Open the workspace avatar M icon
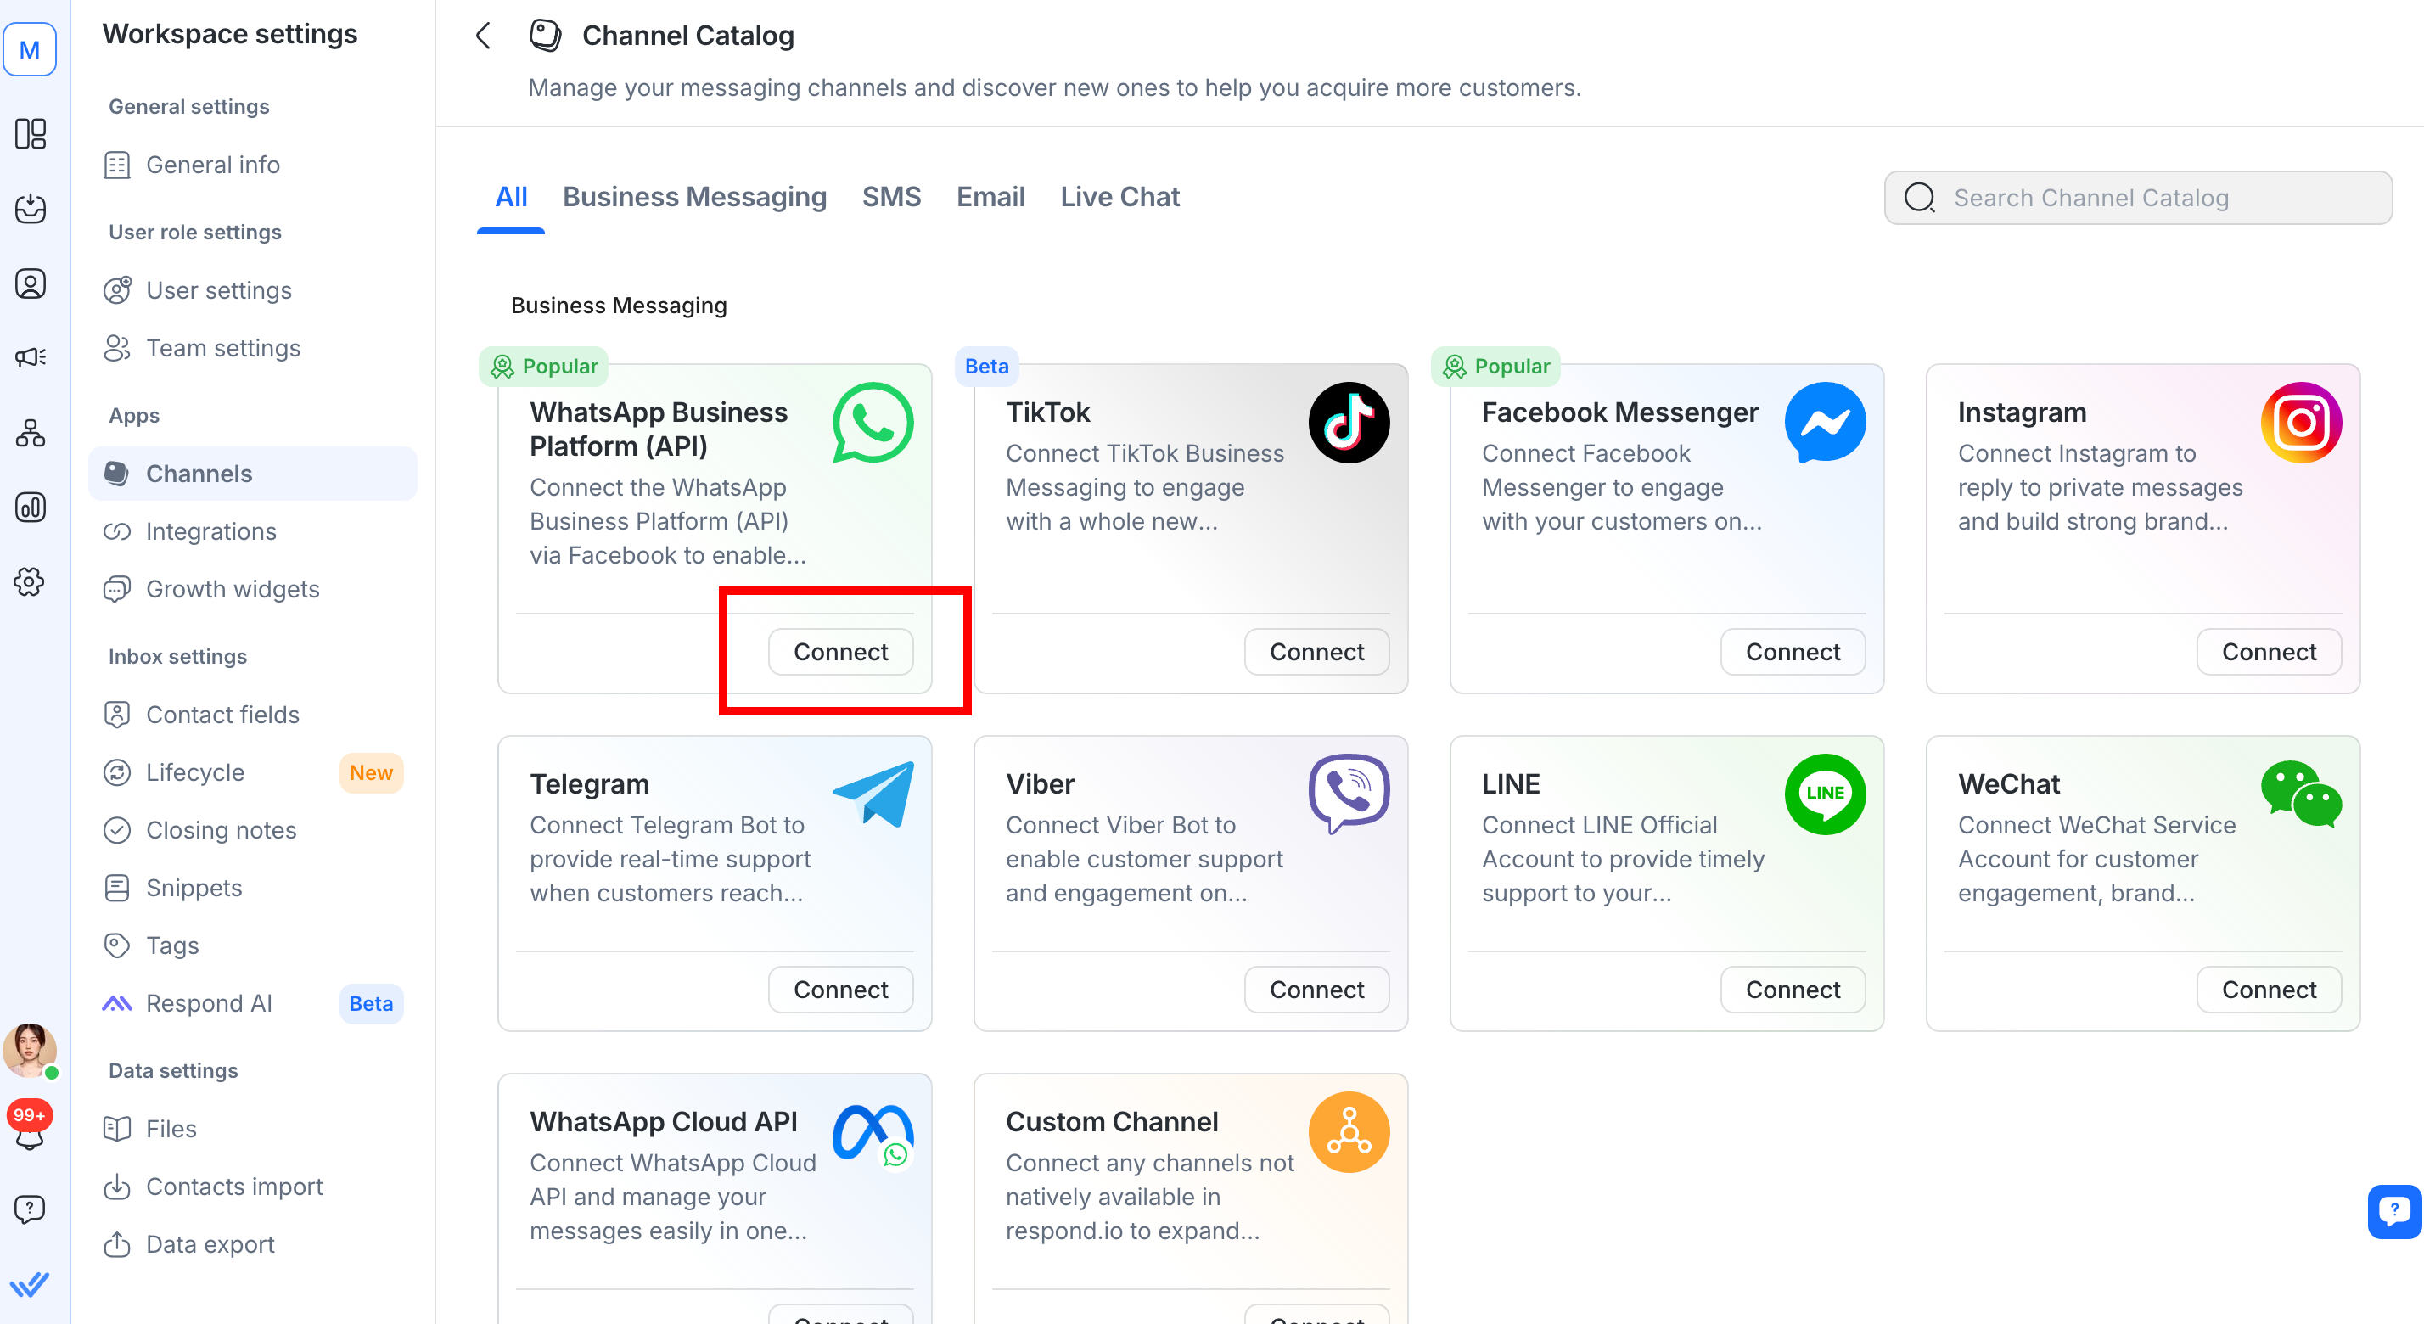Screen dimensions: 2424x1324 pos(30,49)
